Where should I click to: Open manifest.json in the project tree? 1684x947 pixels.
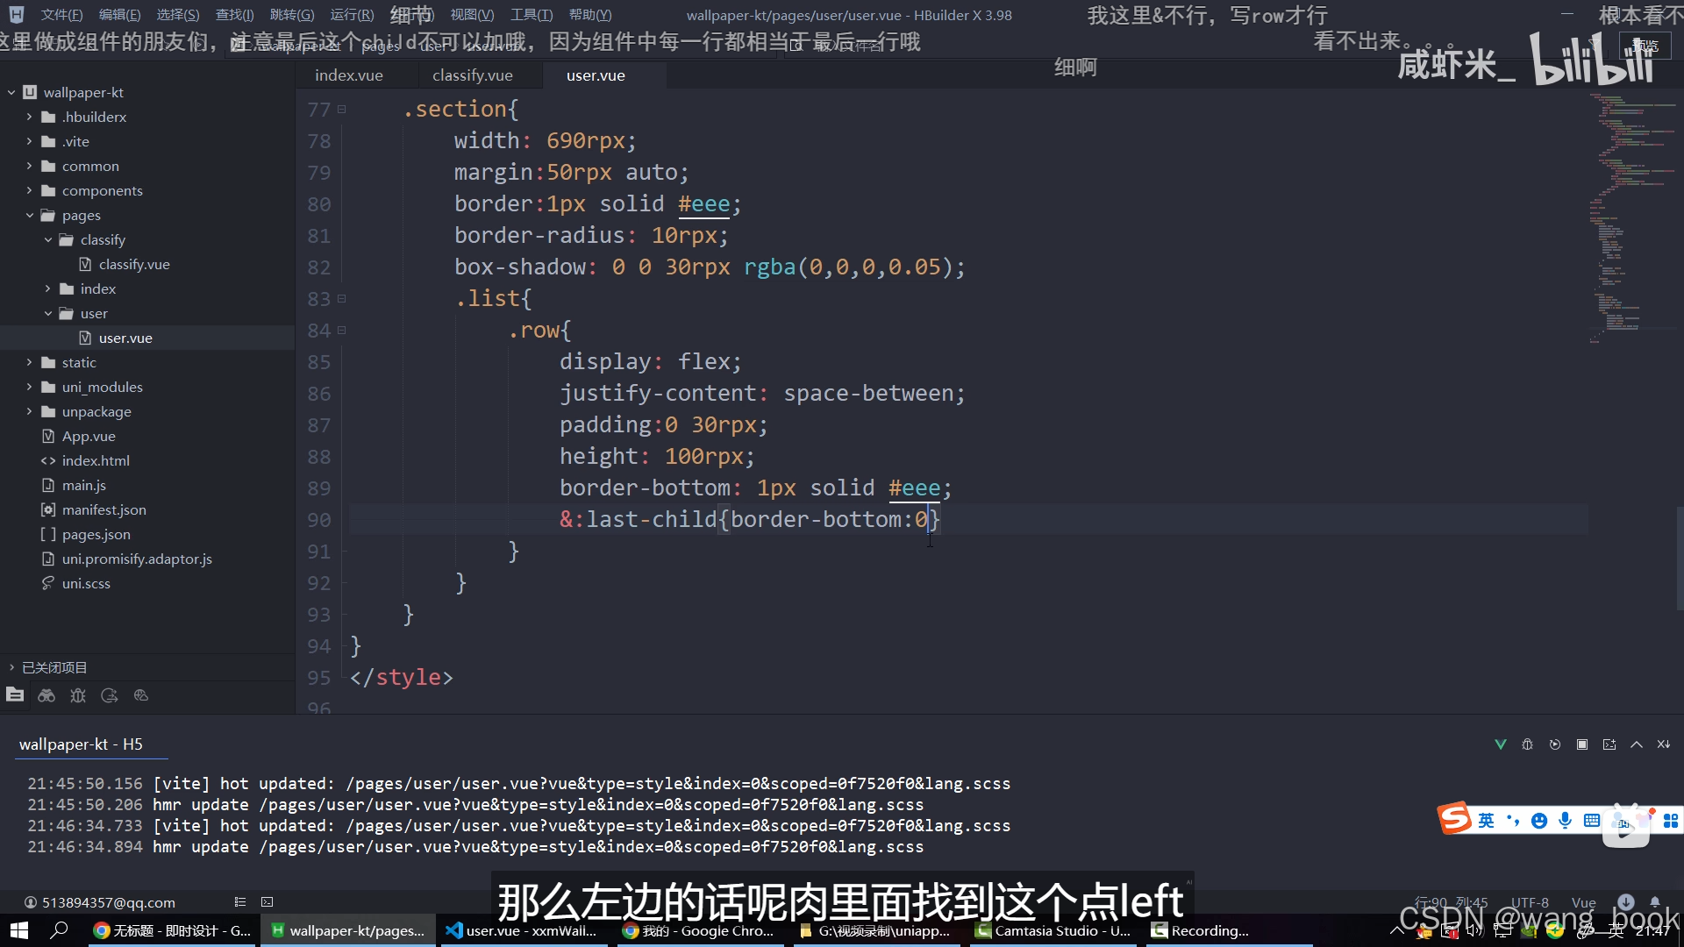pyautogui.click(x=103, y=509)
